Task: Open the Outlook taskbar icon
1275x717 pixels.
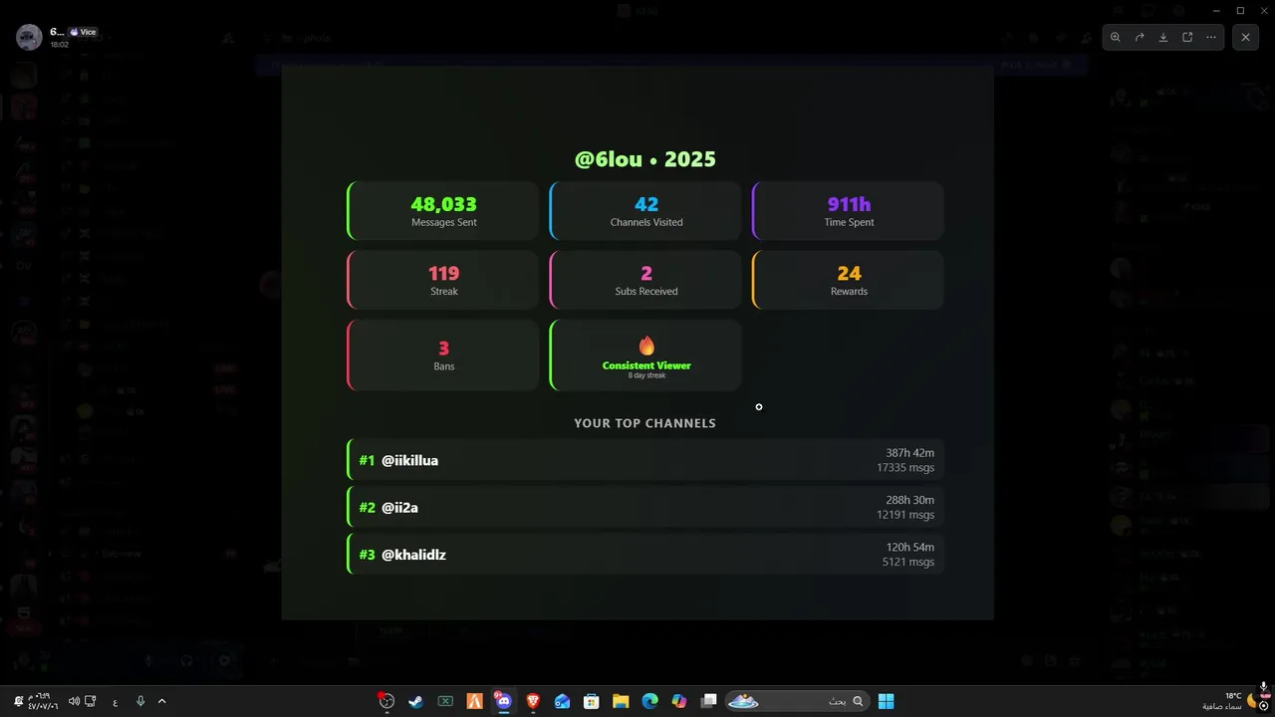Action: tap(562, 701)
